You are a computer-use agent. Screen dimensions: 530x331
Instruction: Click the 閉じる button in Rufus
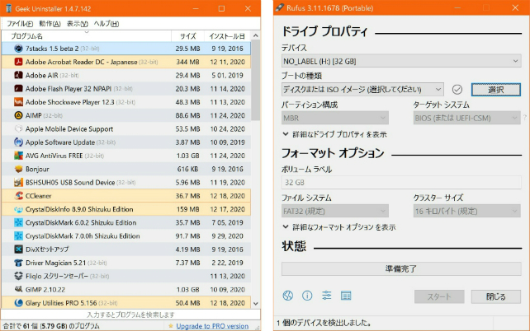(496, 297)
